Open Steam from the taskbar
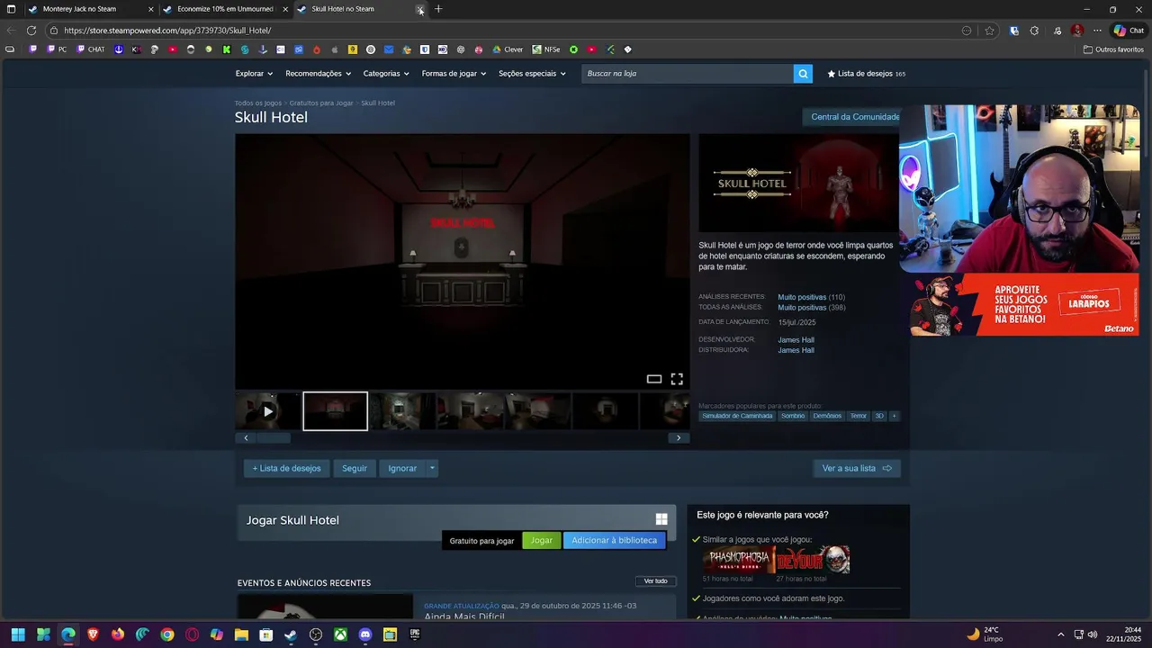The width and height of the screenshot is (1152, 648). pyautogui.click(x=291, y=634)
